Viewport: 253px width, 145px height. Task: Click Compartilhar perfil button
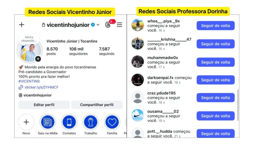[97, 105]
